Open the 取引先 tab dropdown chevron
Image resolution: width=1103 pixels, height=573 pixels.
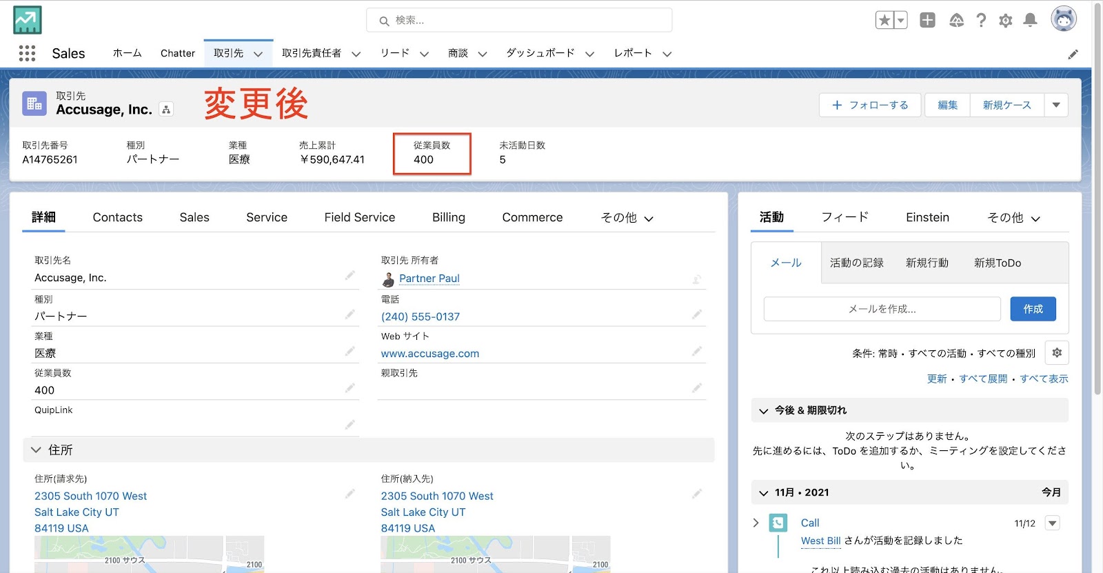coord(259,54)
